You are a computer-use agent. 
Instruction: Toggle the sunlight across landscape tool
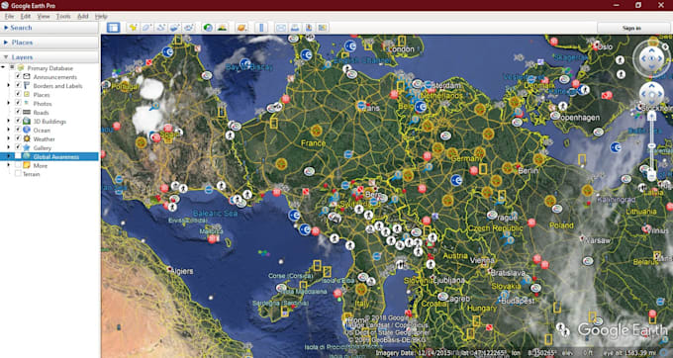(x=222, y=28)
